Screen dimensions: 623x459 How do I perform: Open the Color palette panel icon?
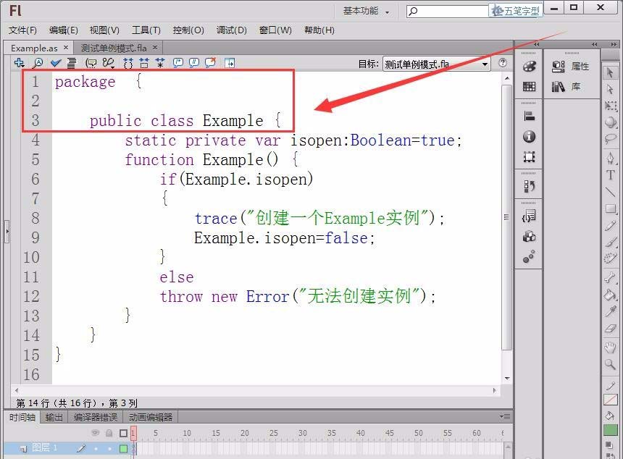pyautogui.click(x=529, y=66)
